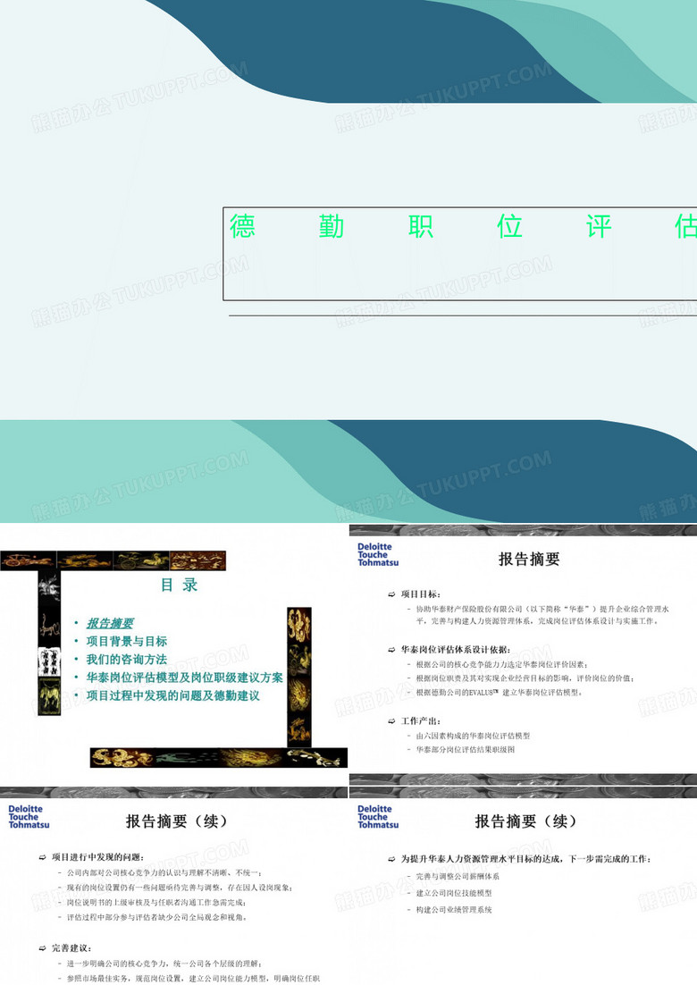Click the 报告摘要 hyperlink in the 目录 list
This screenshot has height=985, width=697.
(110, 623)
